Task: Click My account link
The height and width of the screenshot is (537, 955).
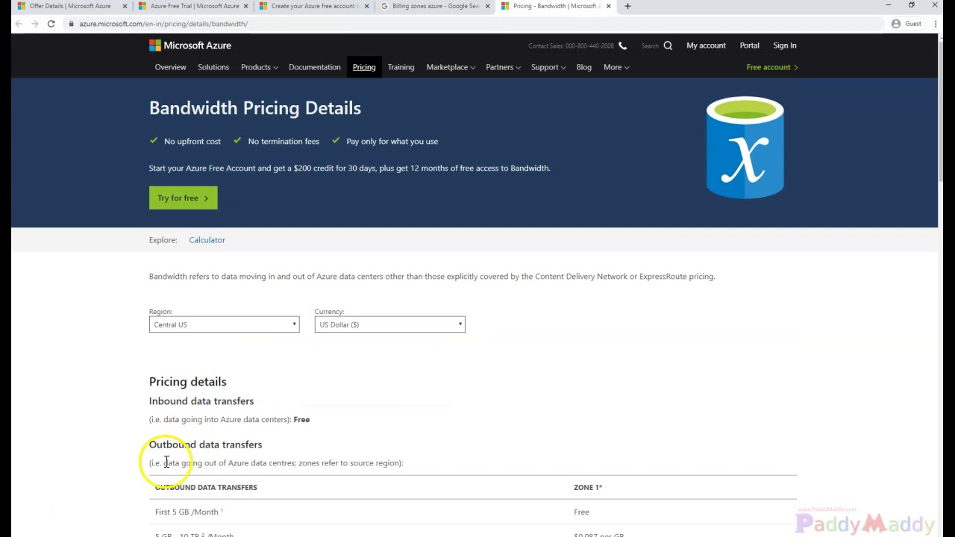Action: (x=706, y=45)
